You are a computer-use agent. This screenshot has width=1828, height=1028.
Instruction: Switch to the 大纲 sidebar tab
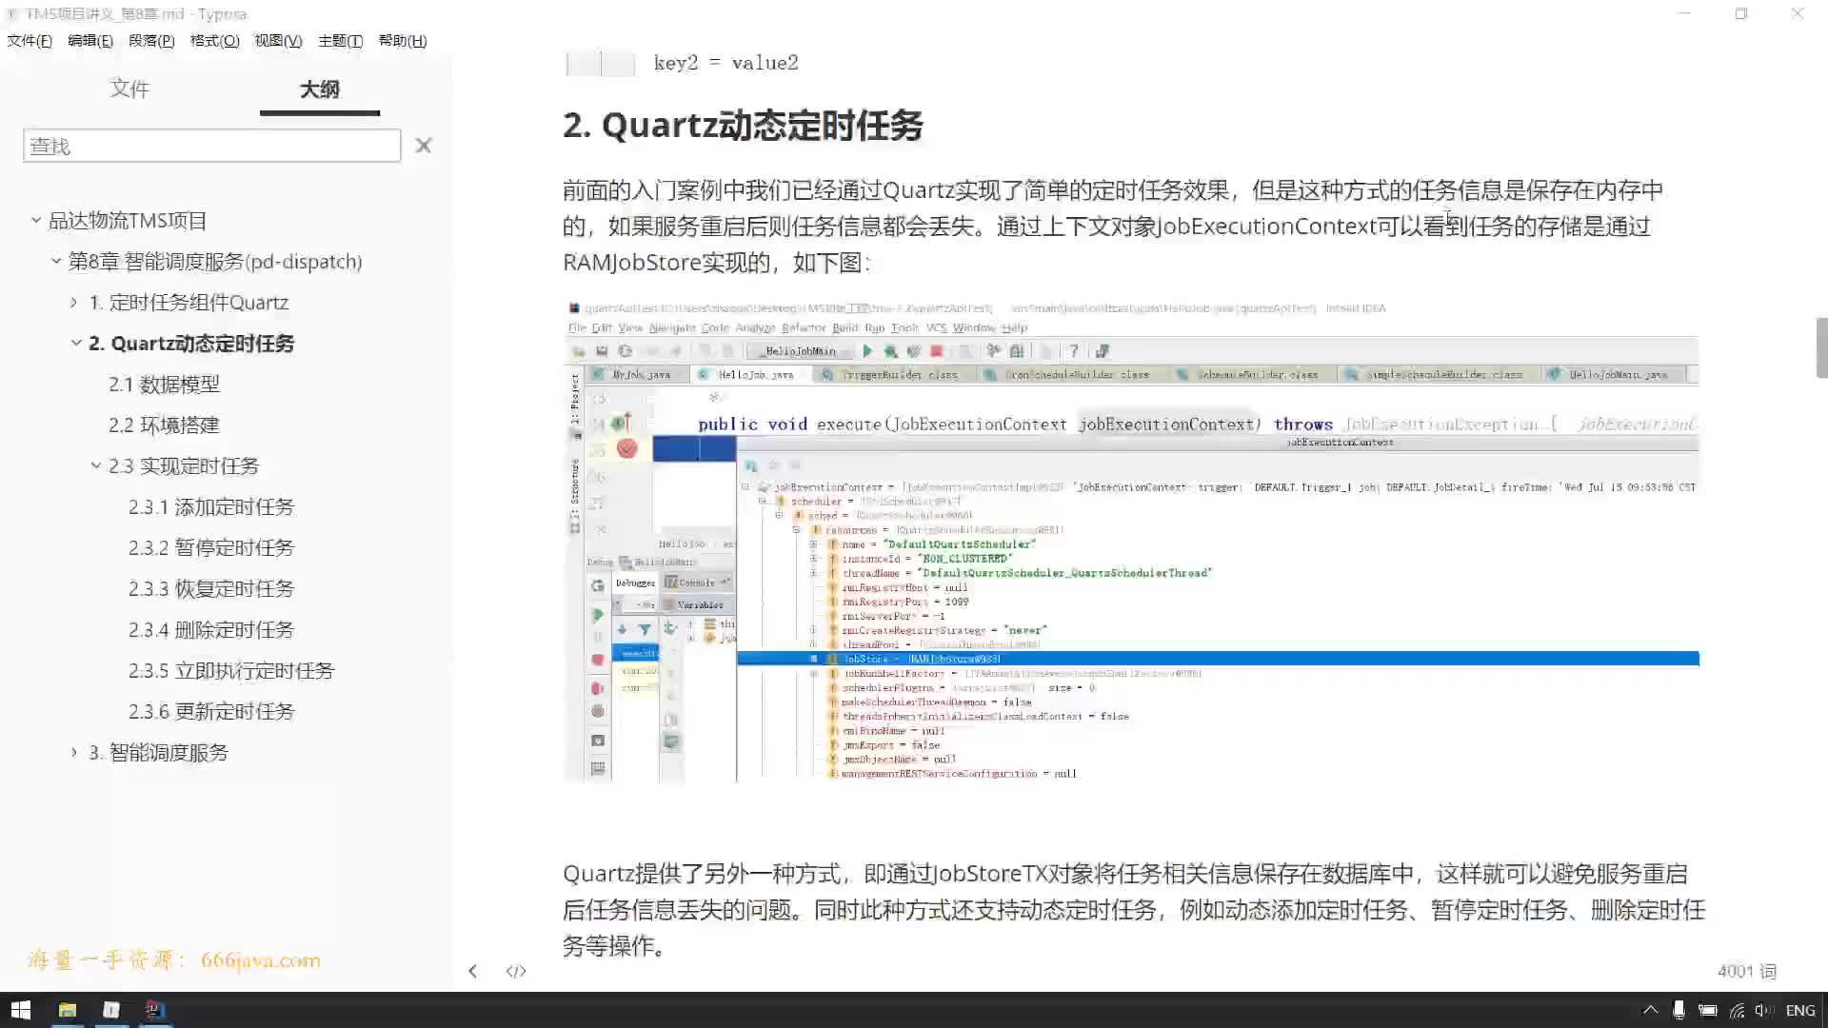[320, 89]
